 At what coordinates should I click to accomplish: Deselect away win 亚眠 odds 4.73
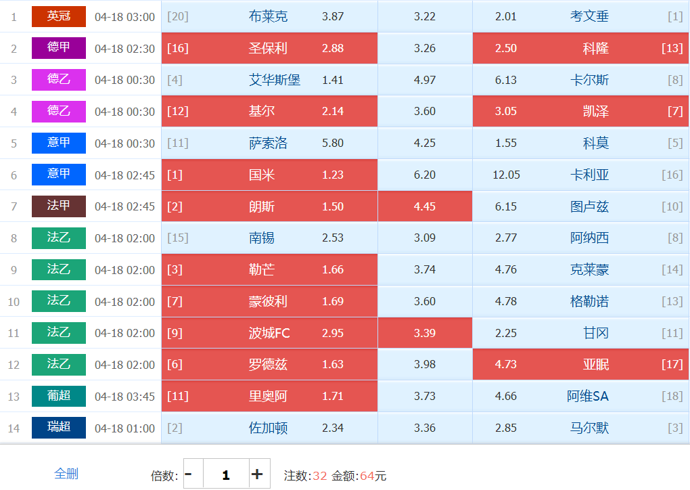[x=580, y=364]
